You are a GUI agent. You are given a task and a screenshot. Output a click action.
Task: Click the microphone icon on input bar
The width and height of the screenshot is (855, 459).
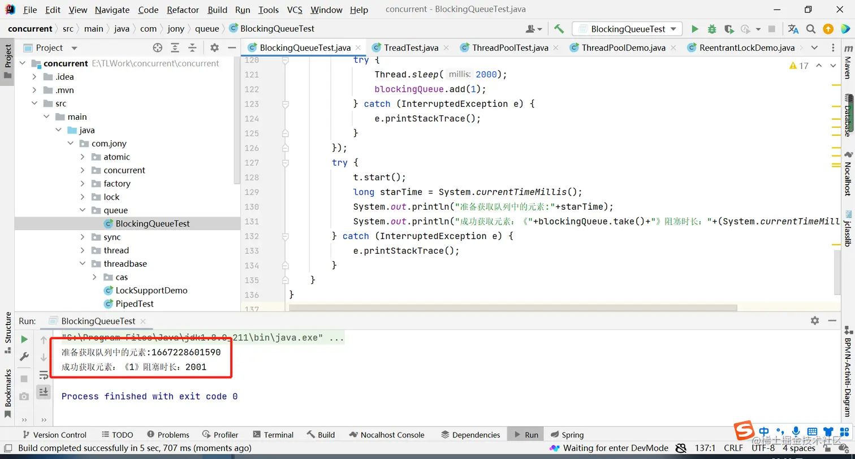(x=796, y=431)
